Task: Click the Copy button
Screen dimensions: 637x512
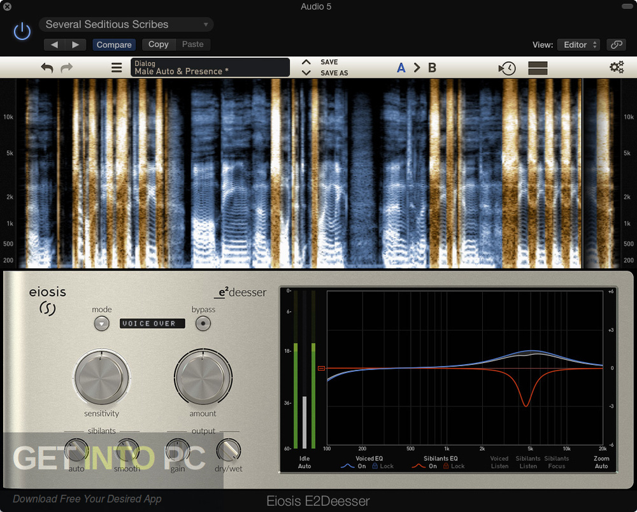Action: coord(158,44)
